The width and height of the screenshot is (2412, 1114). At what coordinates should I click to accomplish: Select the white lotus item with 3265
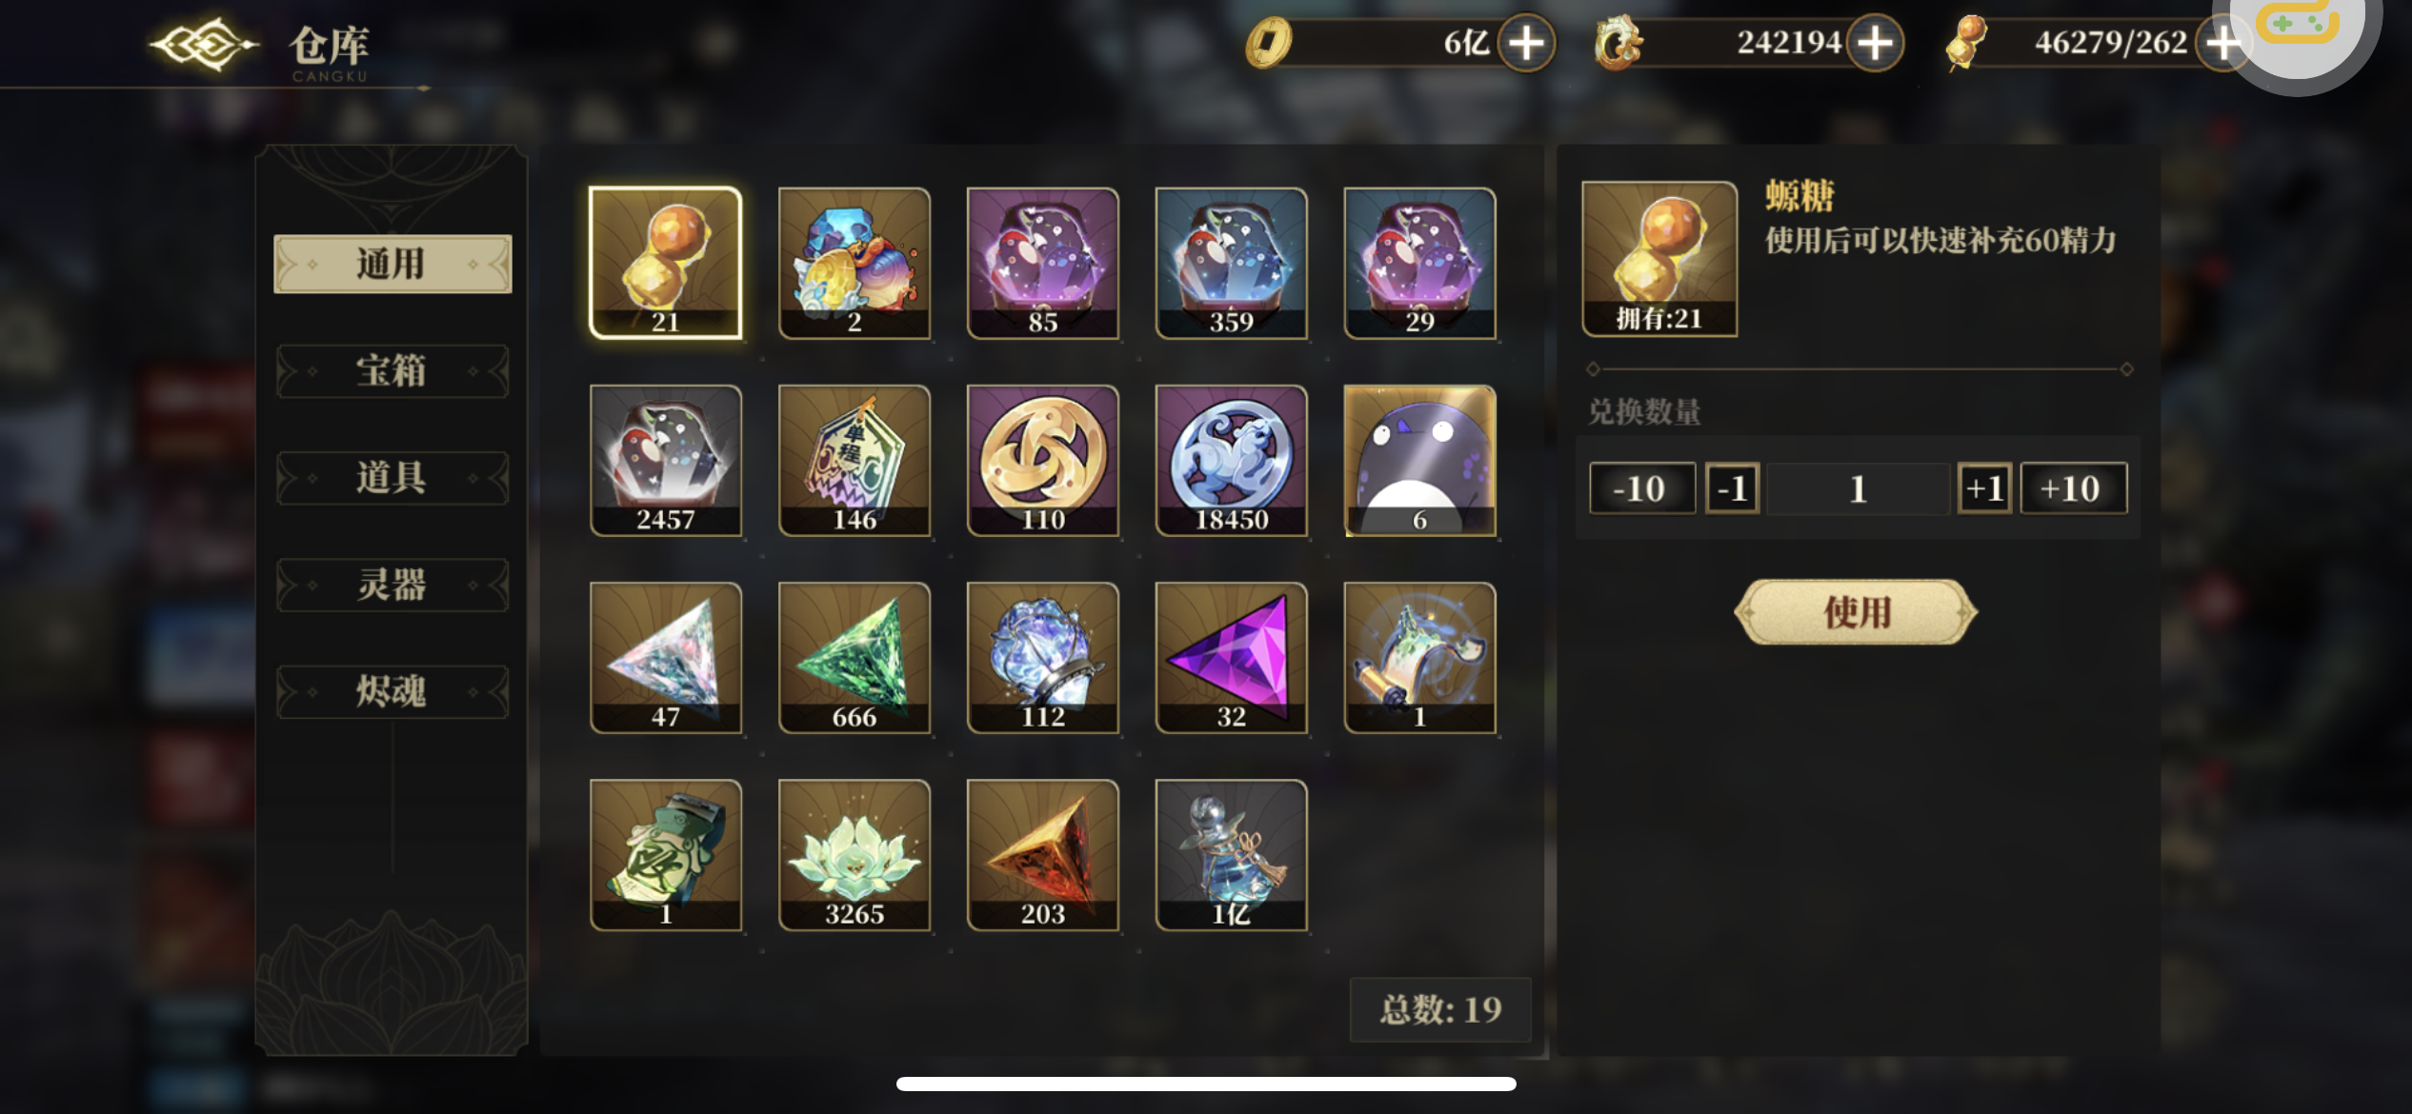(854, 855)
